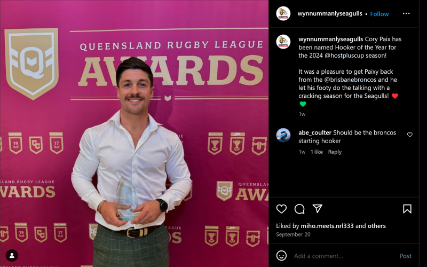The image size is (427, 267).
Task: Reply to abe_coulter's comment
Action: click(x=335, y=152)
